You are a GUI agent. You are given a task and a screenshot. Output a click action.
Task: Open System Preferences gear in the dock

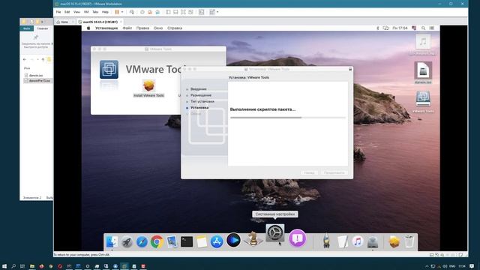(x=275, y=233)
